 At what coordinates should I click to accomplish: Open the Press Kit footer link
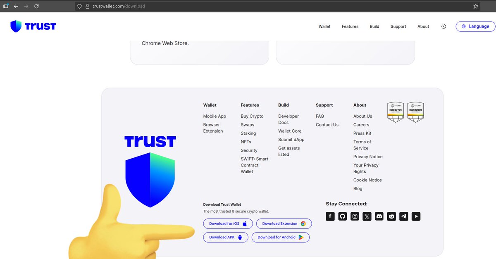click(x=362, y=133)
